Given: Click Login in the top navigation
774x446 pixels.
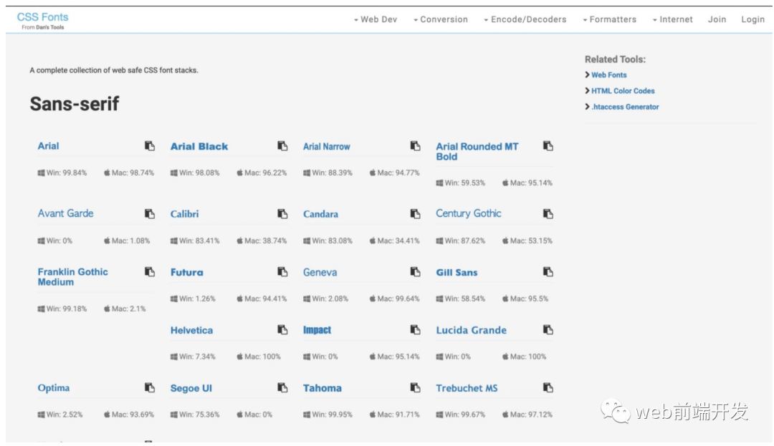Looking at the screenshot, I should 752,19.
